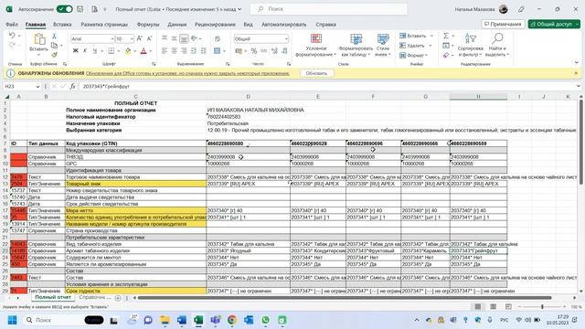585x329 pixels.
Task: Collapse the ribbon with chevron
Action: coord(577,63)
